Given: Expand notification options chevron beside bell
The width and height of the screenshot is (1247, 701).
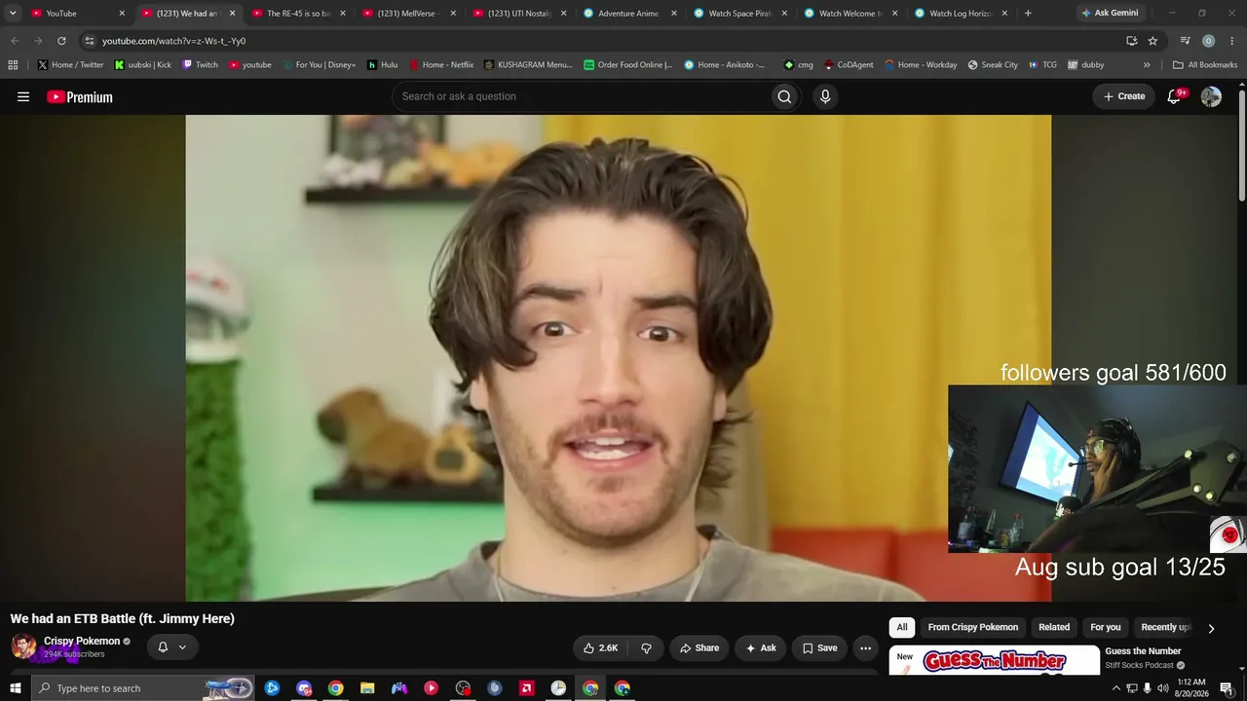Looking at the screenshot, I should pyautogui.click(x=182, y=647).
